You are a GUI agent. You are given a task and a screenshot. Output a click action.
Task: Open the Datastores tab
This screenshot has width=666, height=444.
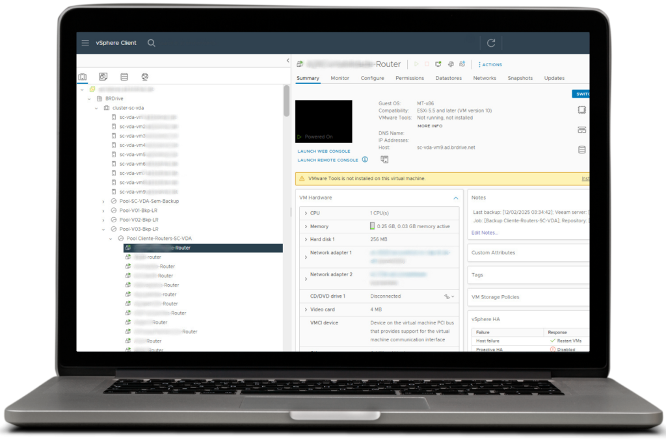448,78
